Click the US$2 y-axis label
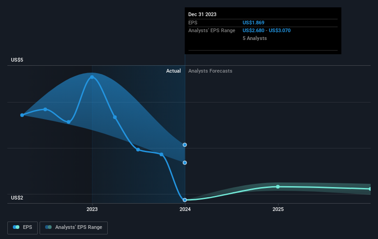Viewport: 378px width, 239px height. pyautogui.click(x=17, y=198)
